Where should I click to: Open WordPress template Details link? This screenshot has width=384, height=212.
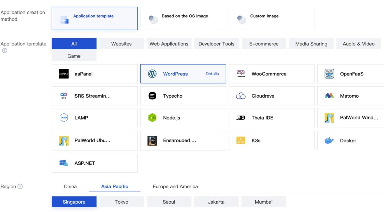click(212, 74)
